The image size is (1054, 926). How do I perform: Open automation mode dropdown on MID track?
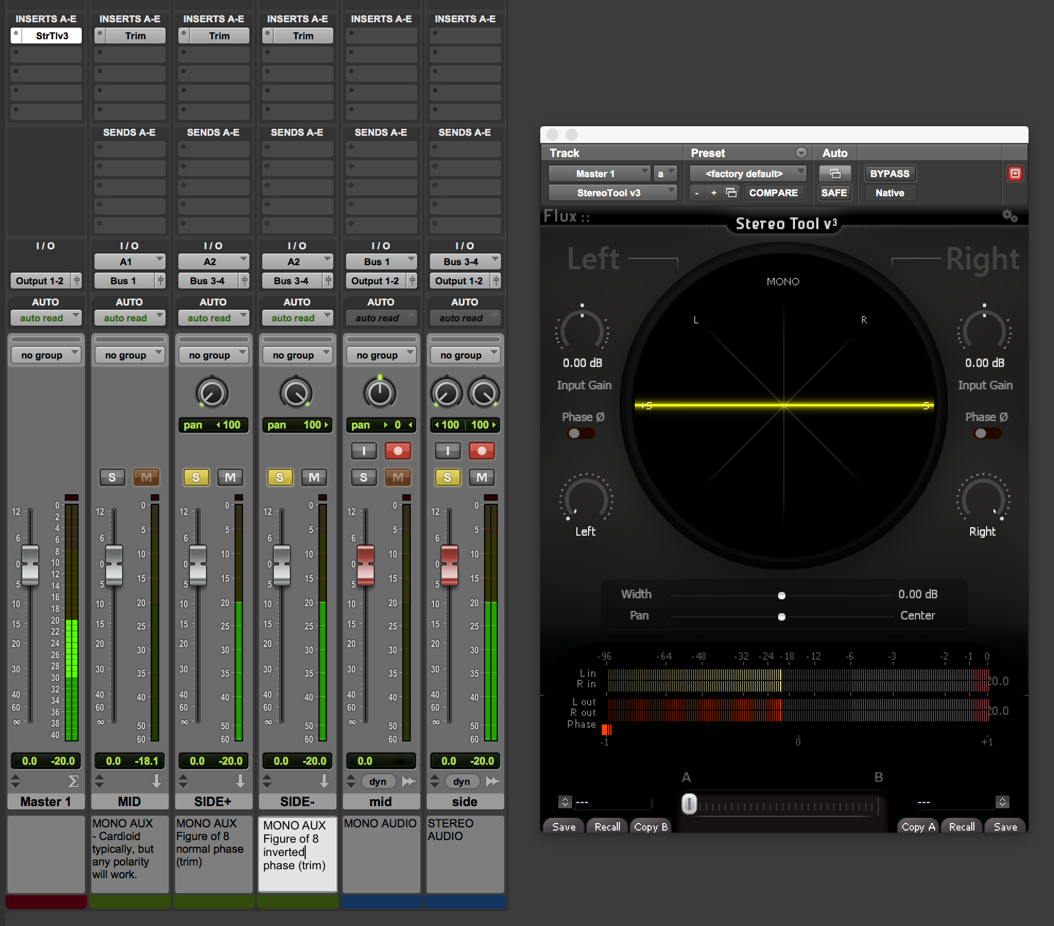(129, 318)
